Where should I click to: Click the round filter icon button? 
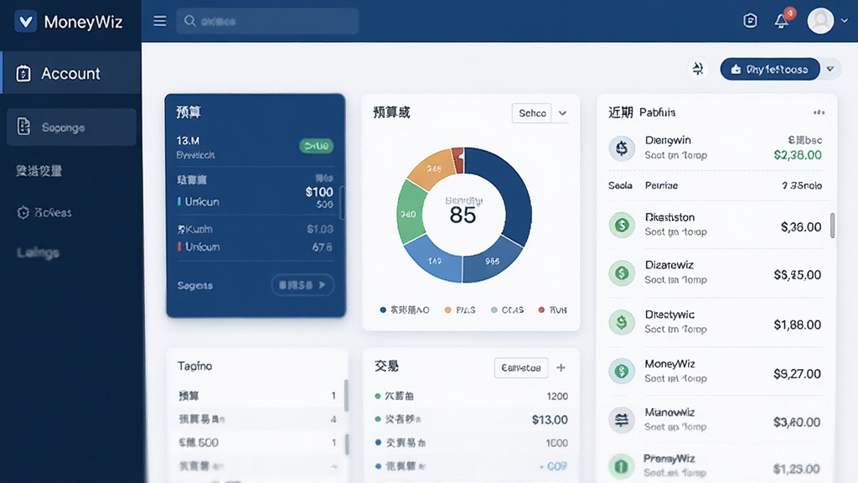point(698,69)
